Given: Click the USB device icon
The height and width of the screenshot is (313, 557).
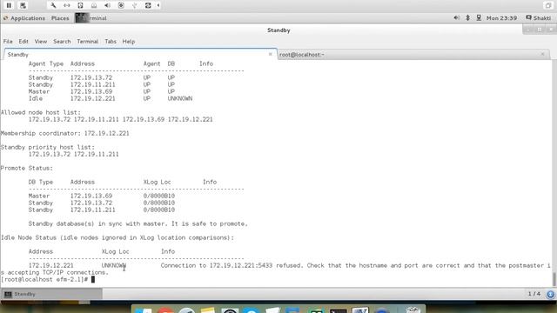Looking at the screenshot, I should pyautogui.click(x=135, y=5).
